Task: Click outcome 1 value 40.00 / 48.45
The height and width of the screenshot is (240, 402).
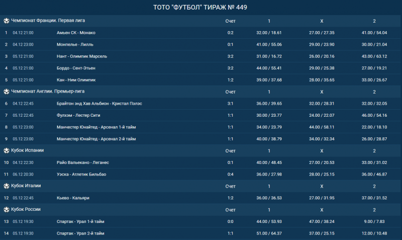Action: pyautogui.click(x=269, y=163)
